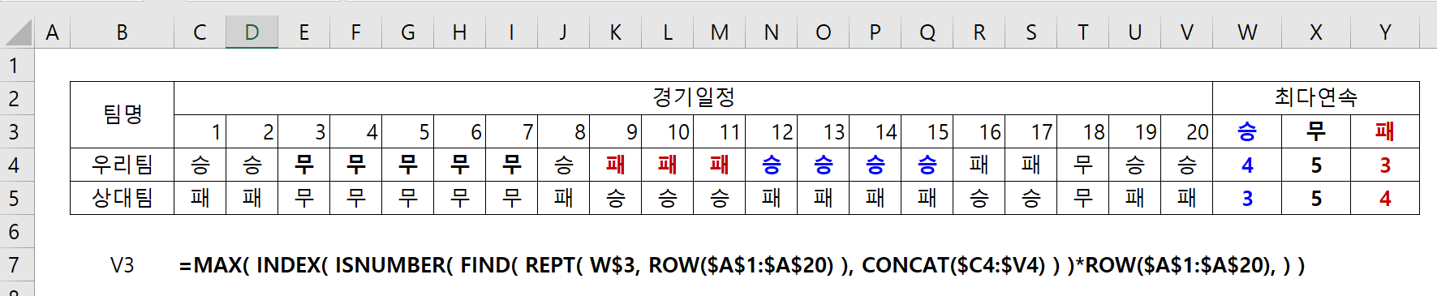Screen dimensions: 1437x296
Task: Click game number 10 cell
Action: 667,131
